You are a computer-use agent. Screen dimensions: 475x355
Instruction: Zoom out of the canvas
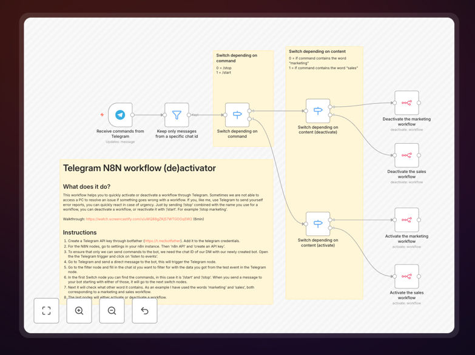112,311
